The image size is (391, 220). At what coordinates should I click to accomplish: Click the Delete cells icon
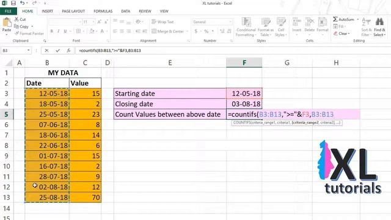[x=310, y=22]
